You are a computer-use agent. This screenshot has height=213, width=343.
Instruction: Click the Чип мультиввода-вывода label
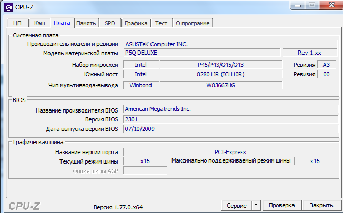point(83,85)
